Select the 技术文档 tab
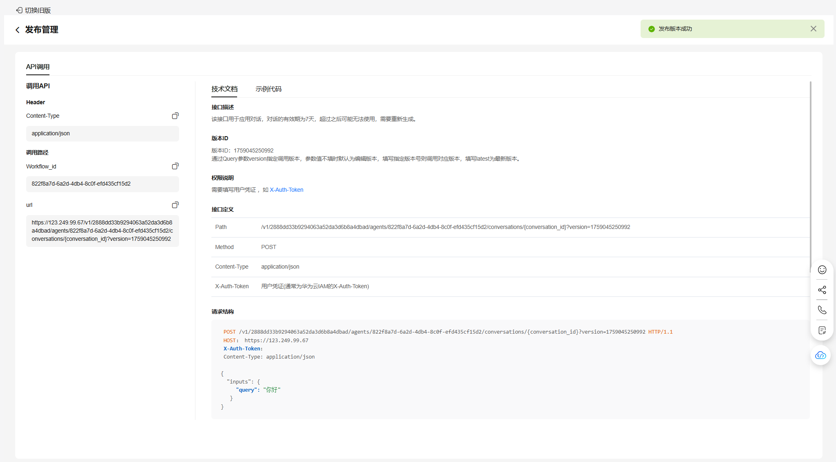Image resolution: width=836 pixels, height=462 pixels. click(224, 89)
